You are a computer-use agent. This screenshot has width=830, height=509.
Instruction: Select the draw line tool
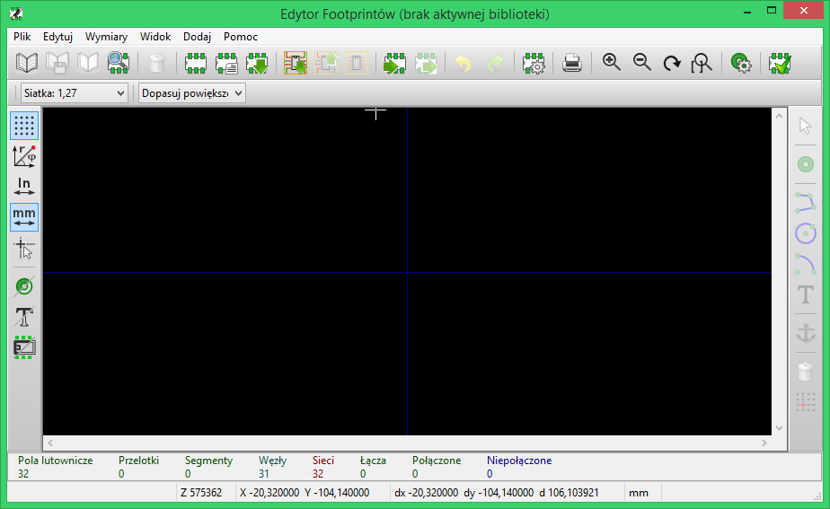pos(806,203)
